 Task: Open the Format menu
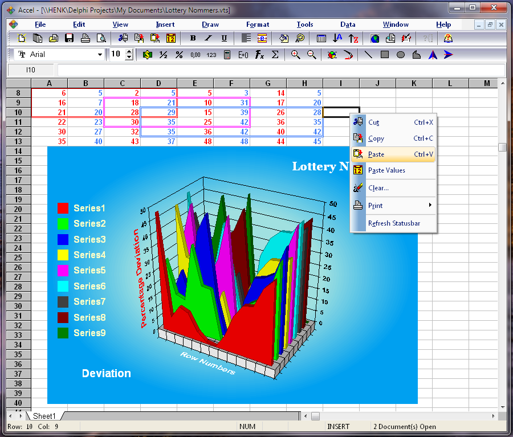258,24
